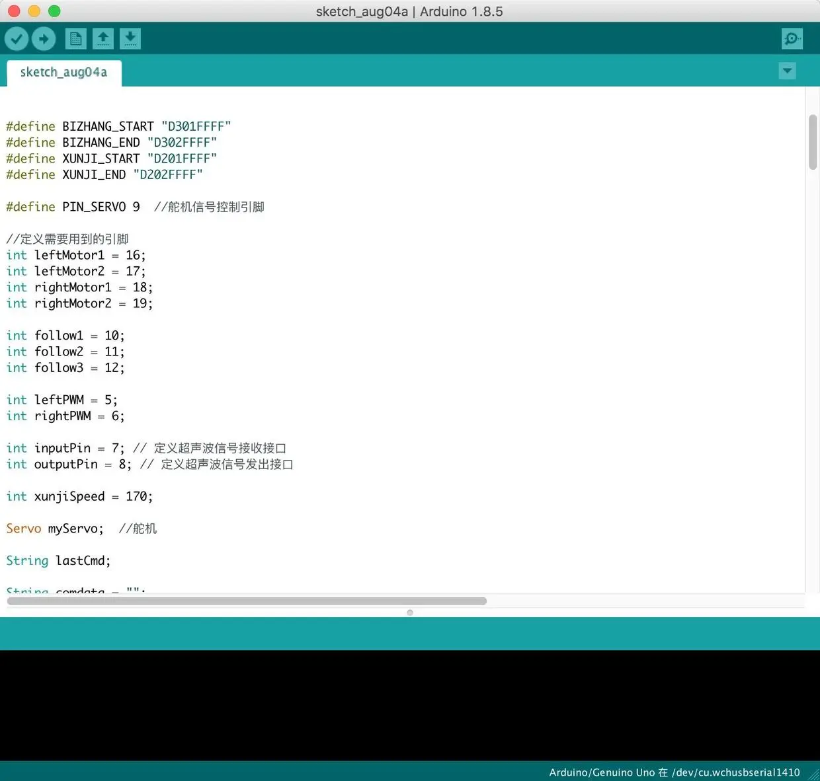Click the Upload arrow button
Screen dimensions: 820x781
(x=44, y=39)
